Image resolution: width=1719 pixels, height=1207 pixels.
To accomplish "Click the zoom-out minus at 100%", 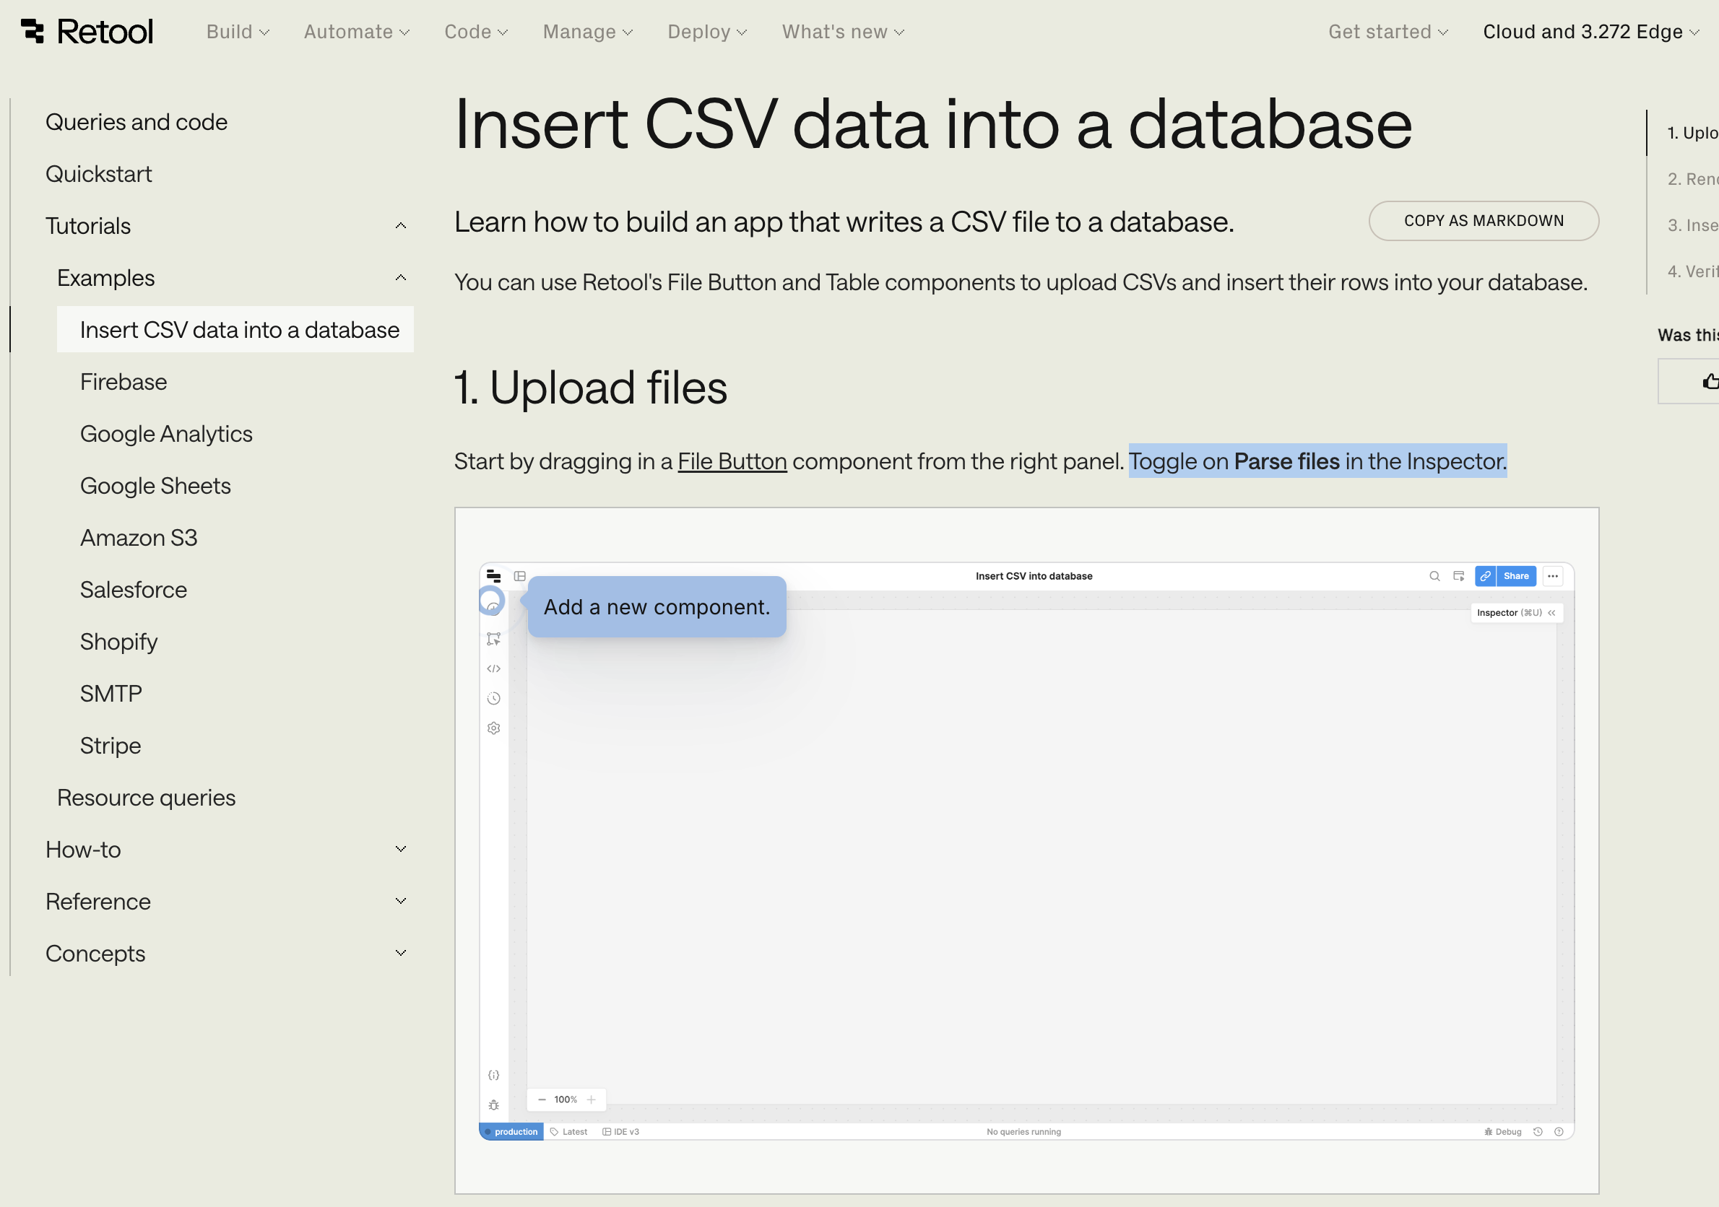I will pyautogui.click(x=542, y=1100).
